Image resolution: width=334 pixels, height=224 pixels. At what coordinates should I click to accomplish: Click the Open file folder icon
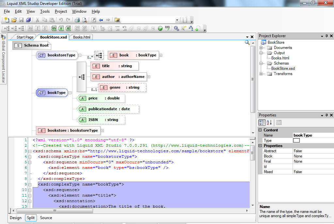tap(14, 20)
